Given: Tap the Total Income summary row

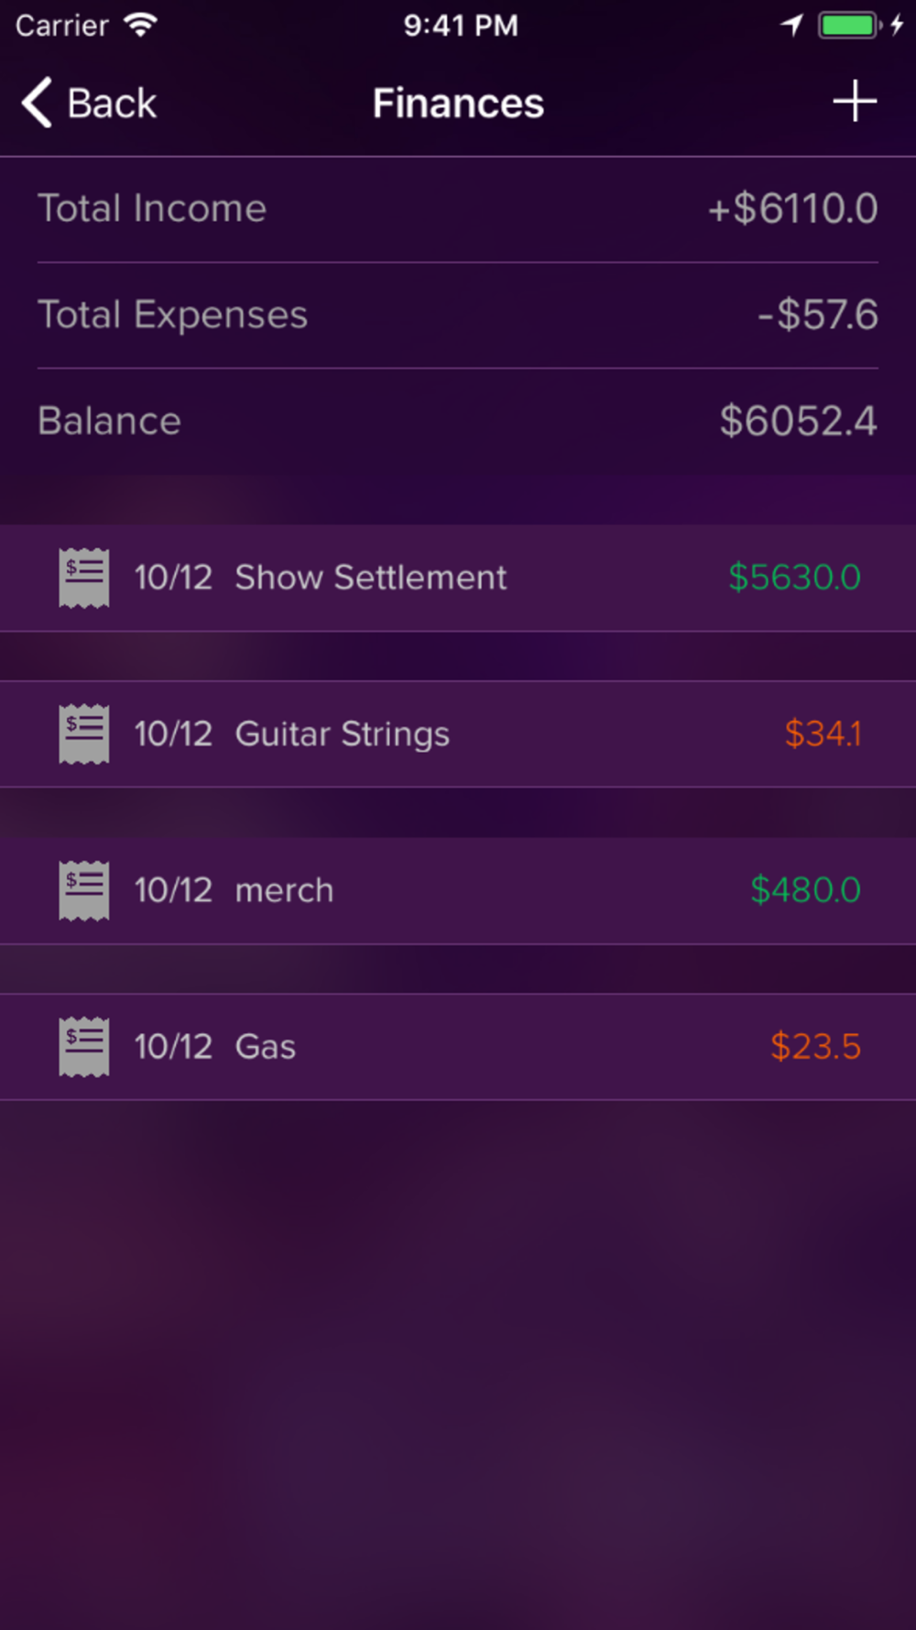Looking at the screenshot, I should tap(458, 209).
